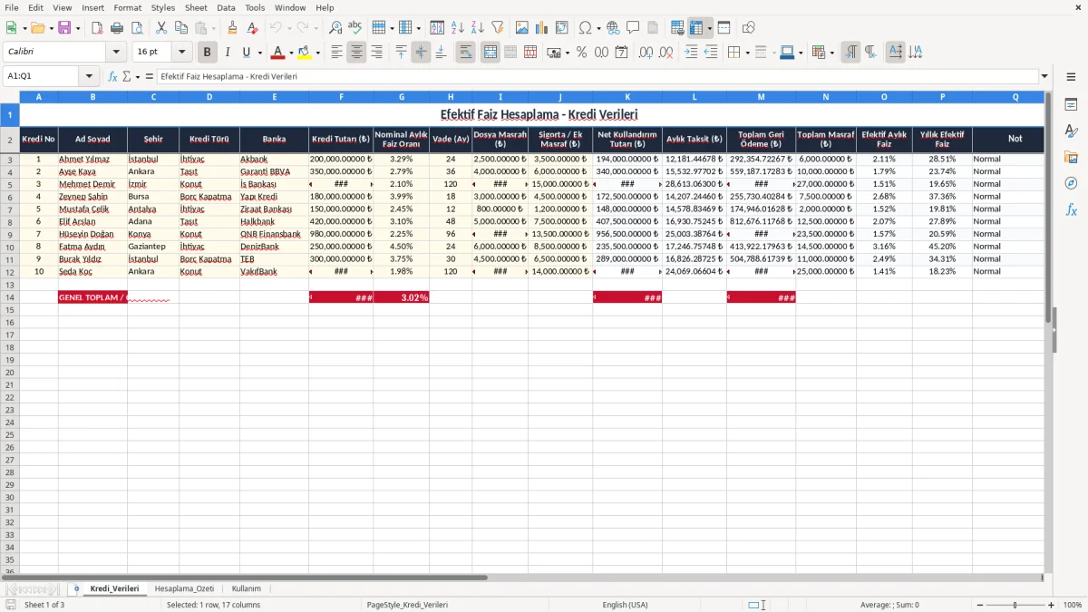1088x612 pixels.
Task: Click Export as PDF icon
Action: coord(97,28)
